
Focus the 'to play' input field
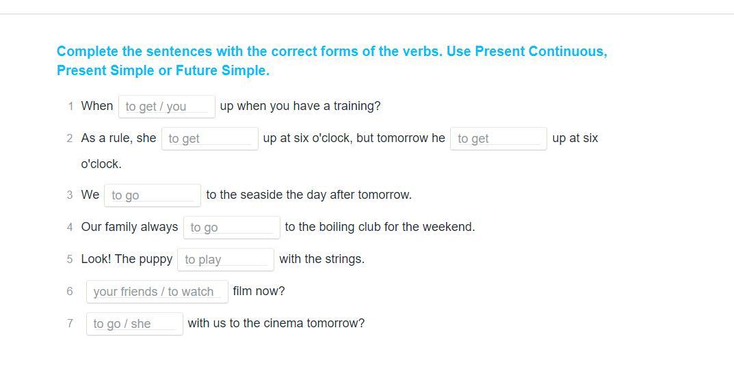tap(225, 260)
